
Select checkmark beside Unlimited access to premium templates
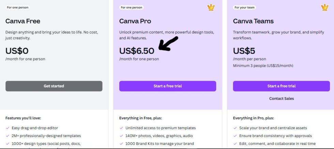[121, 128]
